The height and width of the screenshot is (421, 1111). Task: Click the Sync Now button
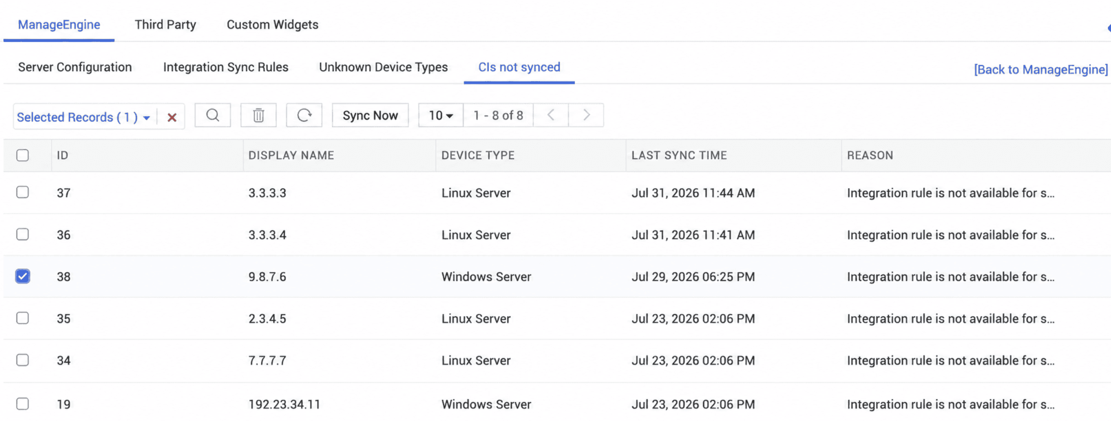[370, 115]
